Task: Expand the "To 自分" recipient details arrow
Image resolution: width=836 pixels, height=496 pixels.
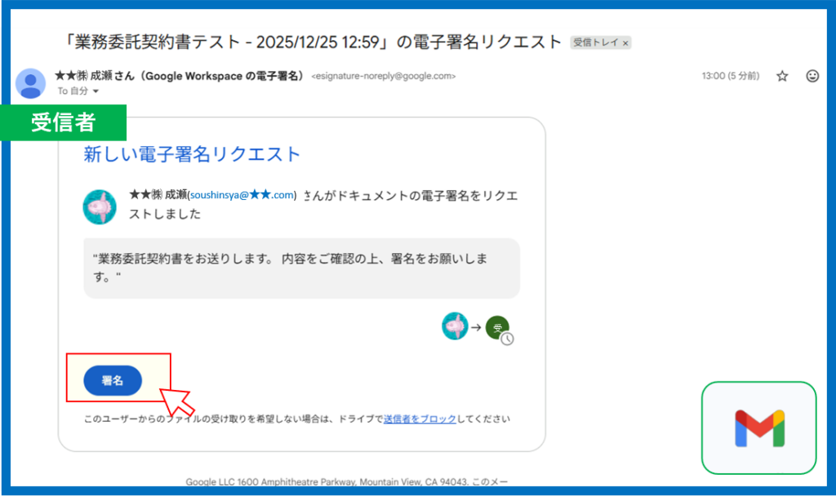Action: (96, 91)
